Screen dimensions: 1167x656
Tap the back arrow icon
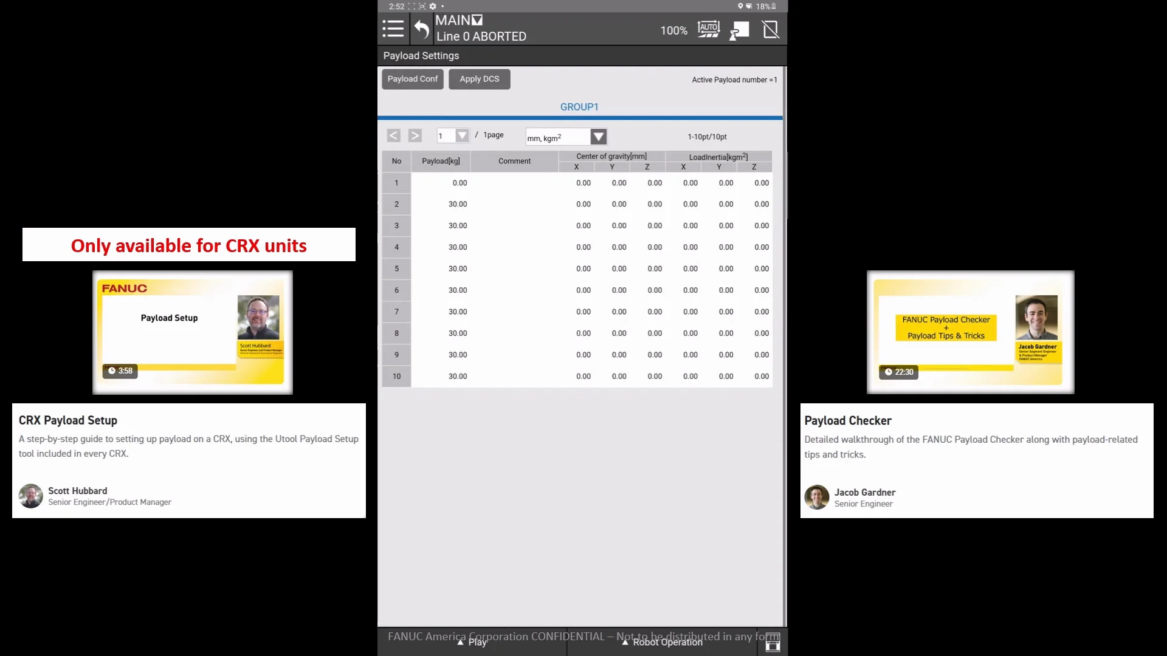coord(421,29)
